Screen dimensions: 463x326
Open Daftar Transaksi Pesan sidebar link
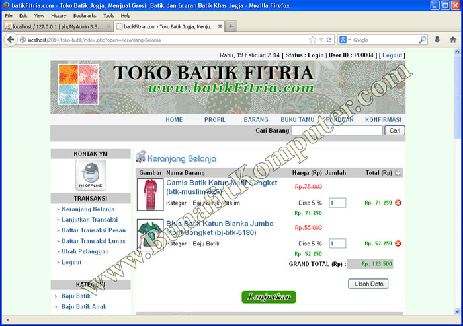tap(94, 230)
